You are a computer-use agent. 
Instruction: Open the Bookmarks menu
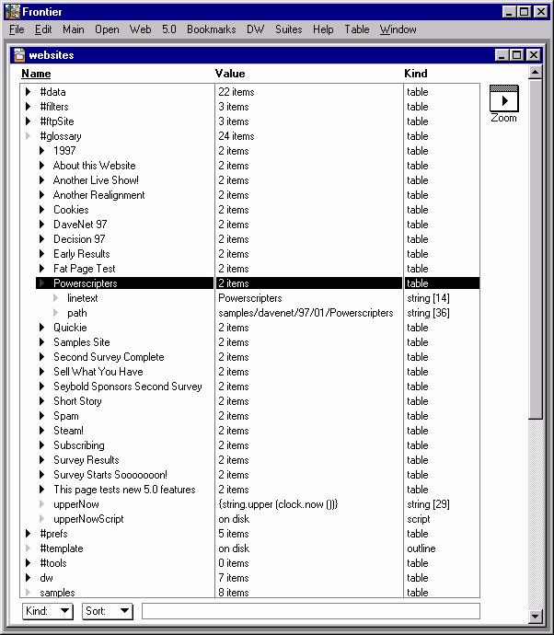point(211,29)
